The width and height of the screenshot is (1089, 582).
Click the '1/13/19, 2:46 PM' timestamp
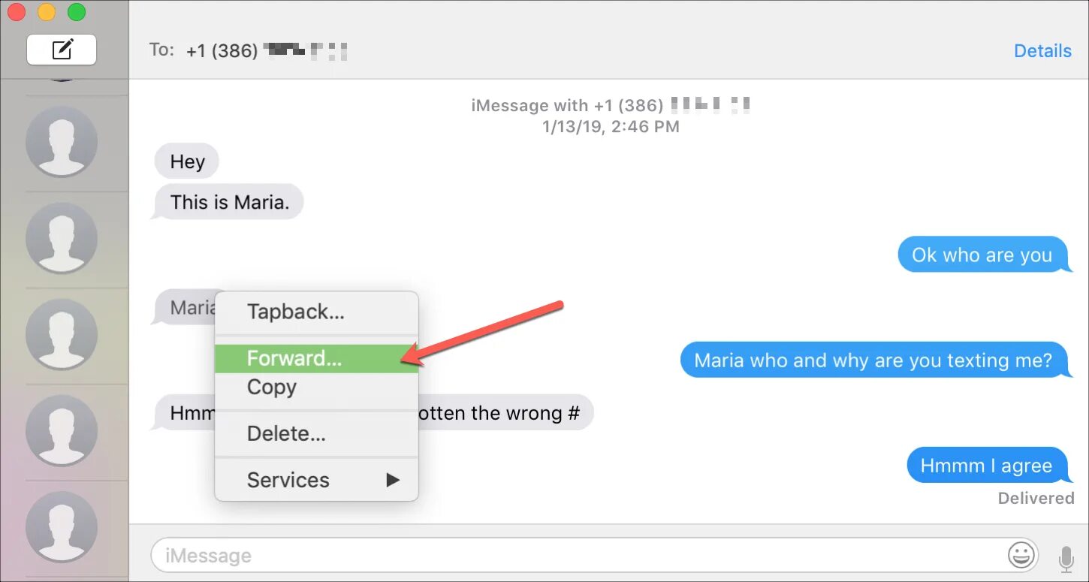coord(611,126)
